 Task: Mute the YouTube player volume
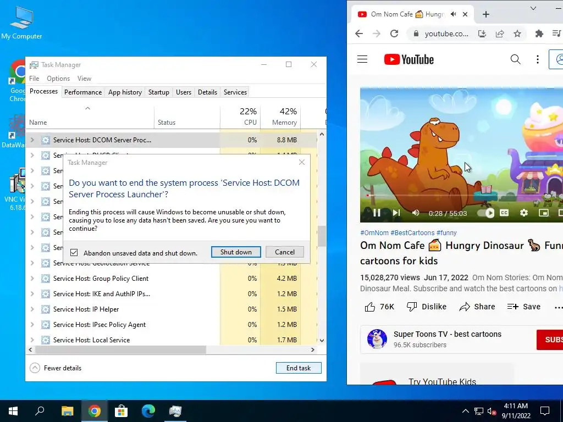coord(416,213)
